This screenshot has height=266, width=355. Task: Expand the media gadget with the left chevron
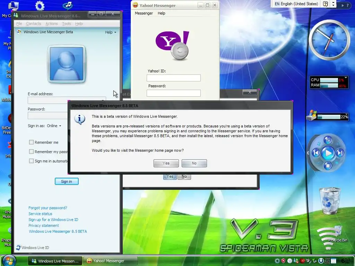(x=308, y=153)
